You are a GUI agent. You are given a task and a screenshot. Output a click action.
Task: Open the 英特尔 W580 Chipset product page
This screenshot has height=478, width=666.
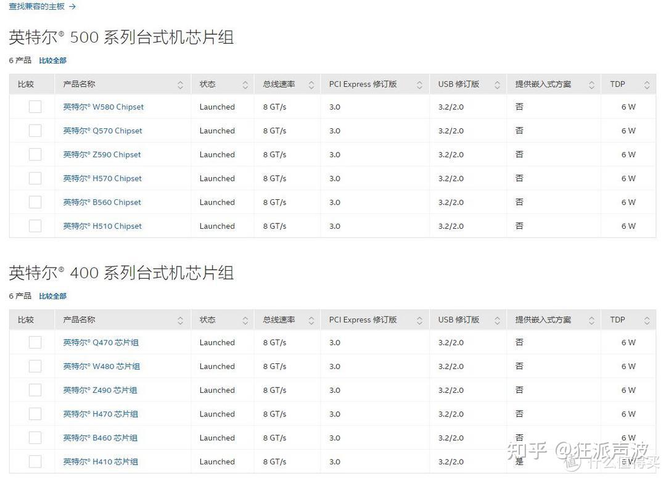click(103, 107)
